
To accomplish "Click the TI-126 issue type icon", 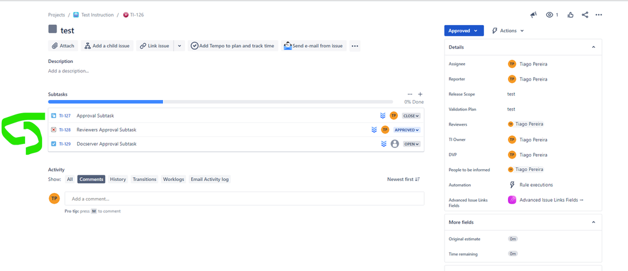I will 126,15.
